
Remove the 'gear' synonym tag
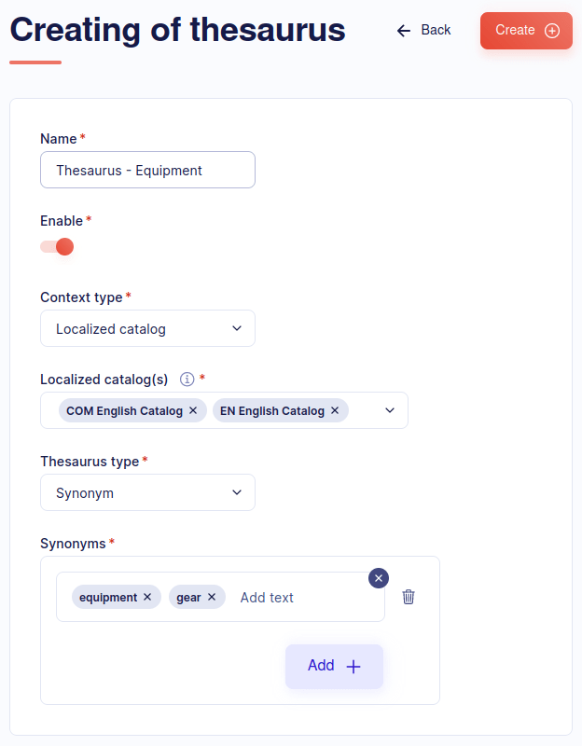pos(212,597)
